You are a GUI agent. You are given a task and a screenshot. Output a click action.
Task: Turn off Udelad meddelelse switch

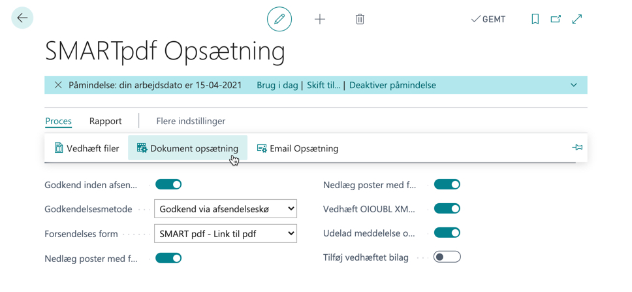pos(447,233)
